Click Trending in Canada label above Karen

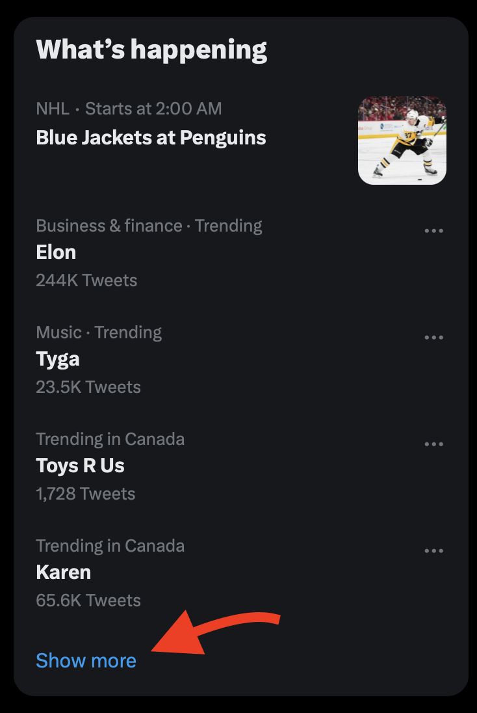110,546
